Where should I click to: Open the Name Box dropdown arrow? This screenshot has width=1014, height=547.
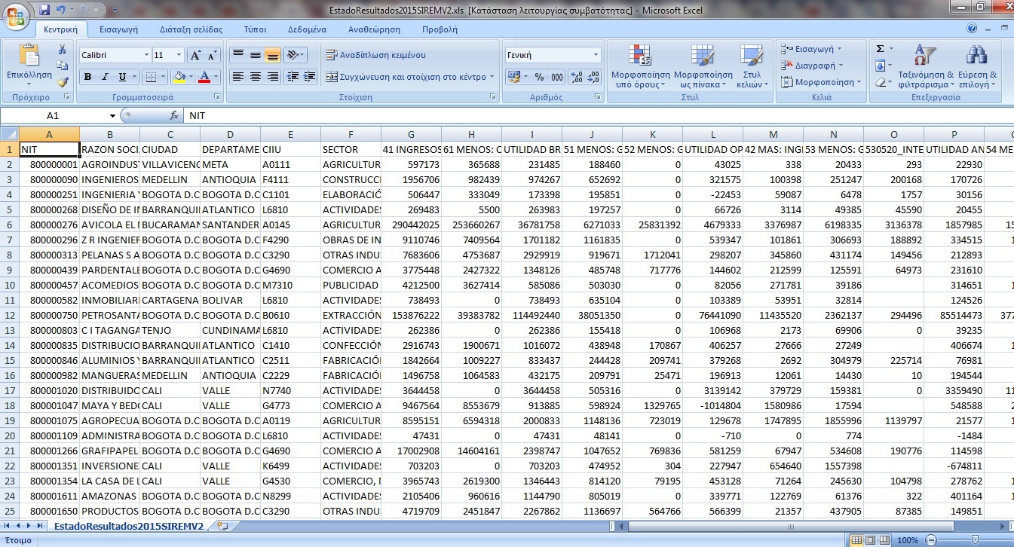coord(112,116)
